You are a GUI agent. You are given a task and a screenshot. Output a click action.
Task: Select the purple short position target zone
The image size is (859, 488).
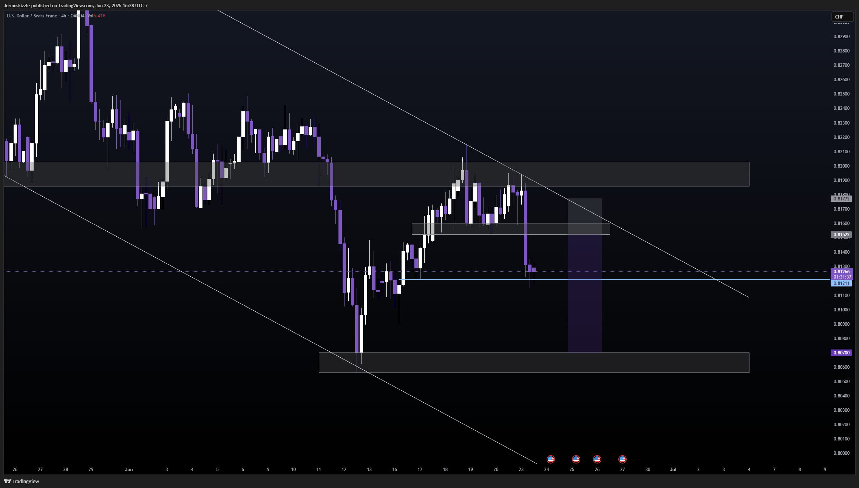pos(584,294)
